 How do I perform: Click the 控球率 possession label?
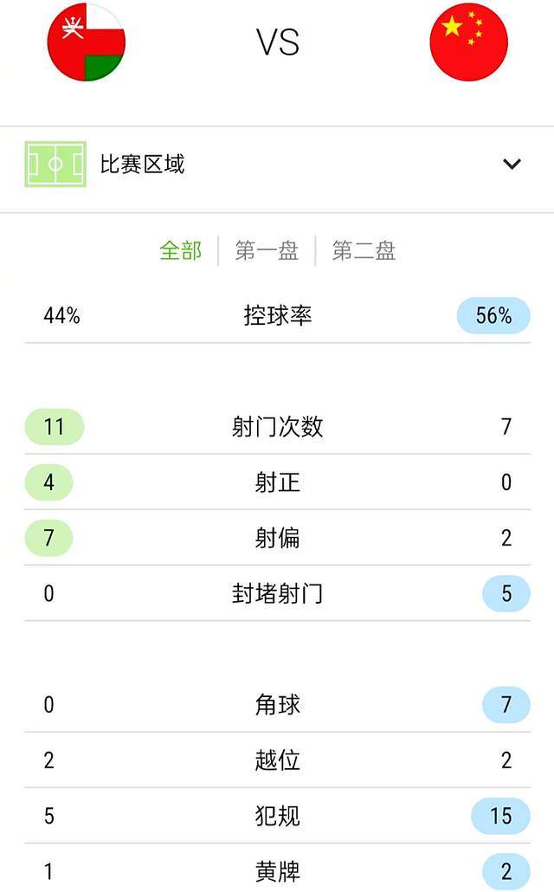coord(277,316)
